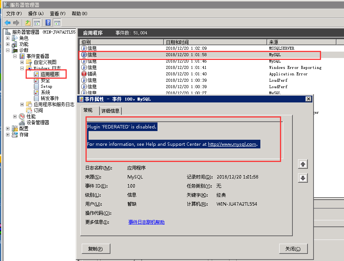Image resolution: width=344 pixels, height=261 pixels.
Task: Expand the 性能 tree node
Action: point(15,116)
